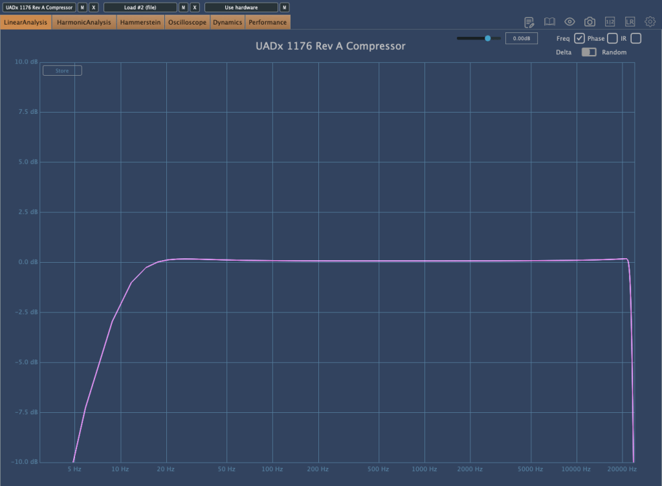Click the LR channel icon
The height and width of the screenshot is (486, 662).
click(x=630, y=22)
